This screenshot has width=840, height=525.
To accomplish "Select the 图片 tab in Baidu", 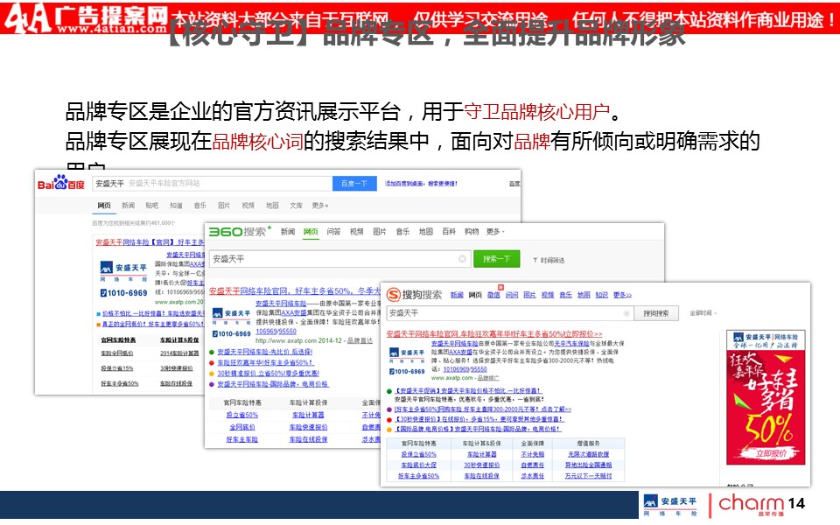I will (224, 205).
